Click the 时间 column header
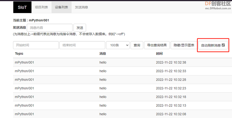The width and height of the screenshot is (232, 118). 159,54
